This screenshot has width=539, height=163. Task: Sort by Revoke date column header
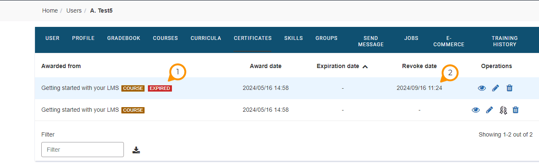click(419, 66)
